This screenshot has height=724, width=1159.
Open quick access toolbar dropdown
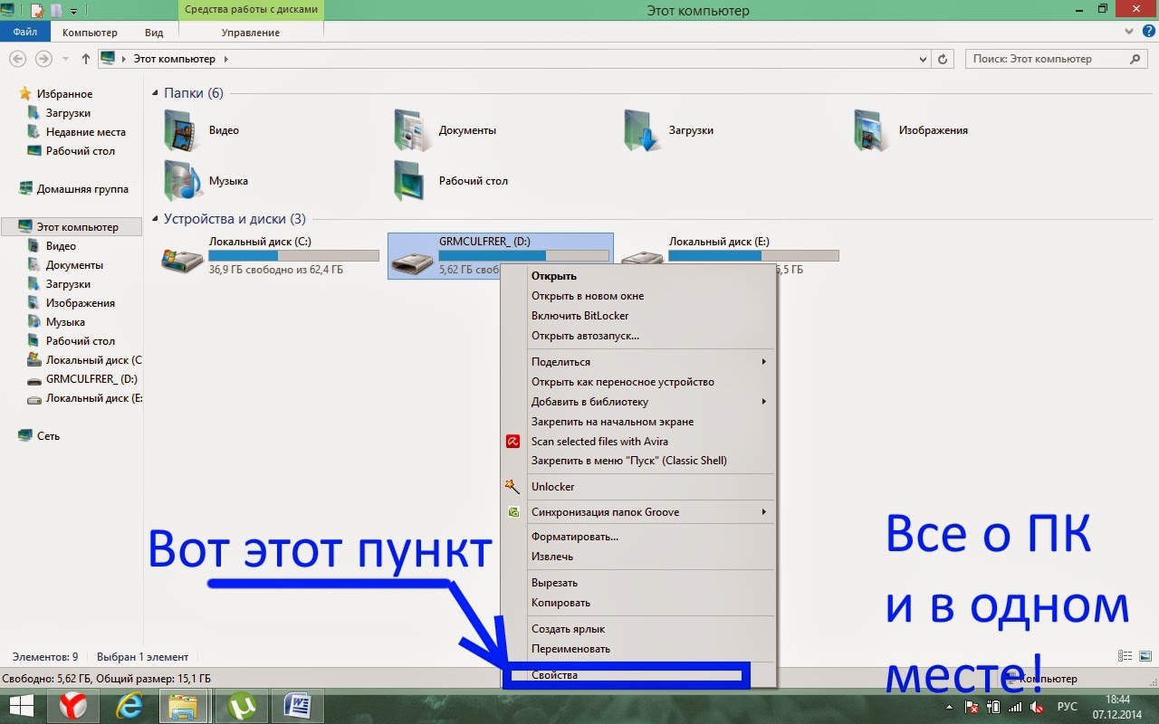point(73,11)
